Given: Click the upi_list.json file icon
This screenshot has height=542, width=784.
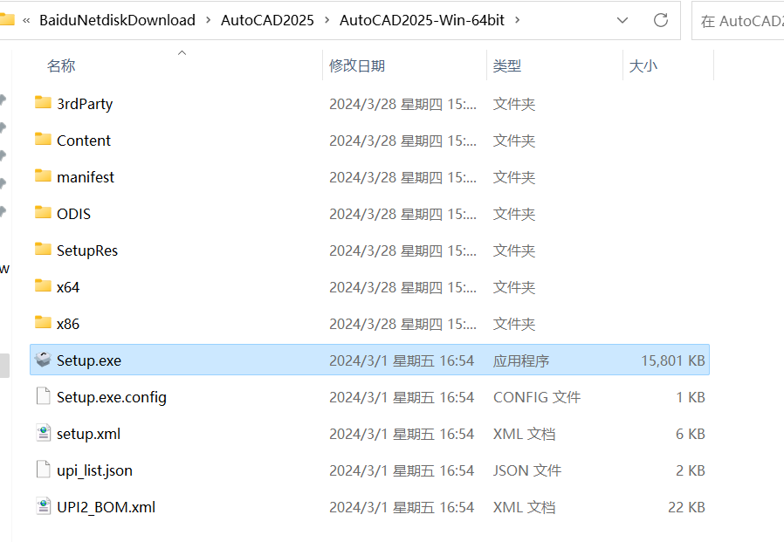Looking at the screenshot, I should click(x=44, y=470).
